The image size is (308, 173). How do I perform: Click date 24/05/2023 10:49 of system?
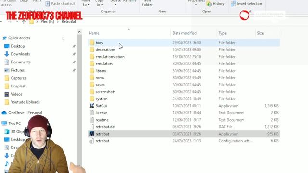(x=187, y=99)
